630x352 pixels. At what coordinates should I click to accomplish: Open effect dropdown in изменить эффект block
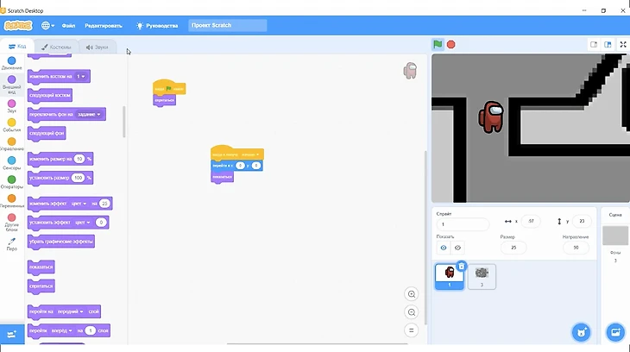point(79,204)
